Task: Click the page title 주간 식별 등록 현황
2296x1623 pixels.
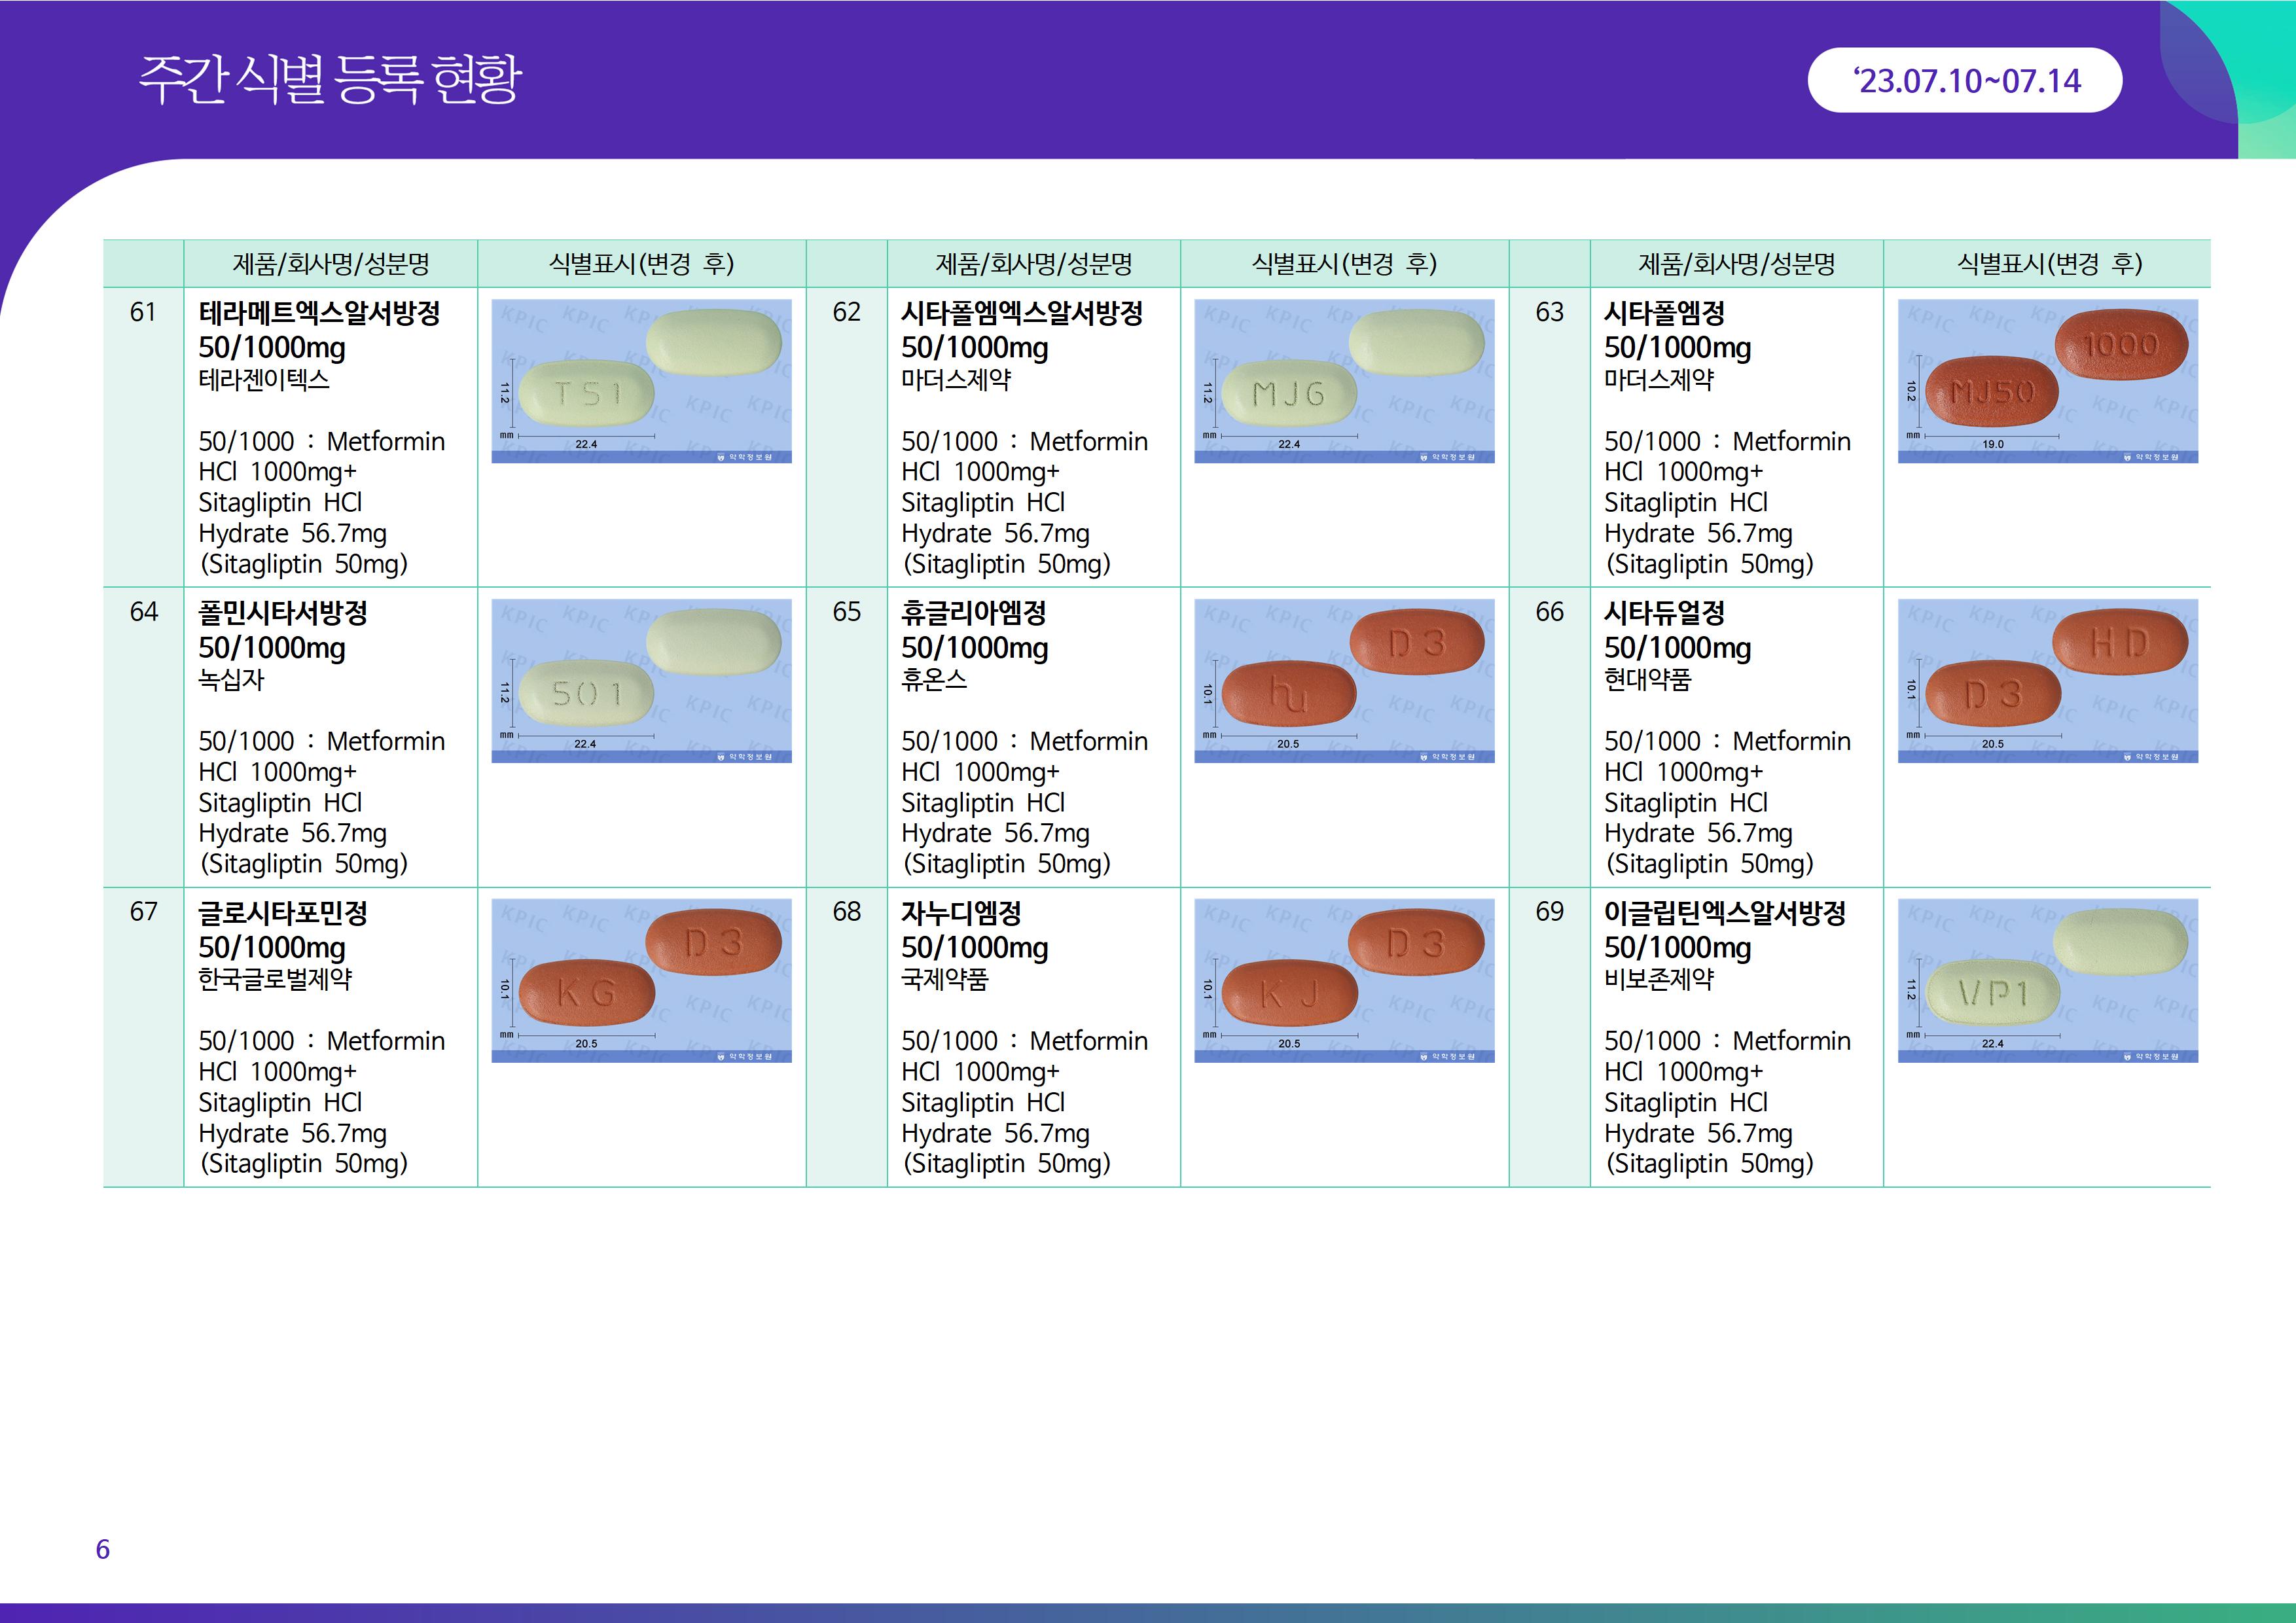Action: click(330, 78)
